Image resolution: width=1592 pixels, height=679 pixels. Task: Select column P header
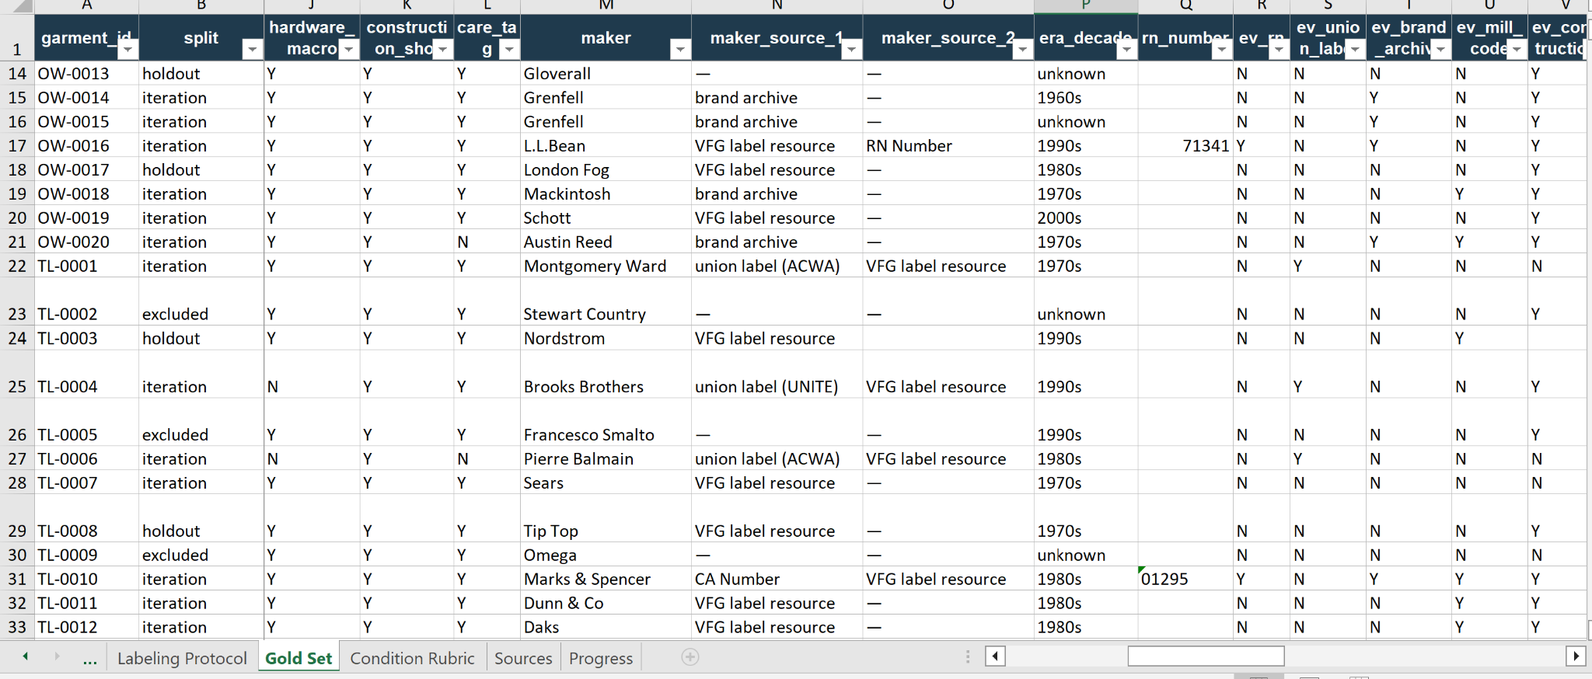click(x=1086, y=6)
